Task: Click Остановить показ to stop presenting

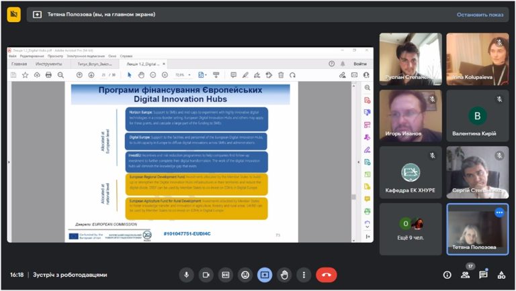Action: (x=480, y=15)
